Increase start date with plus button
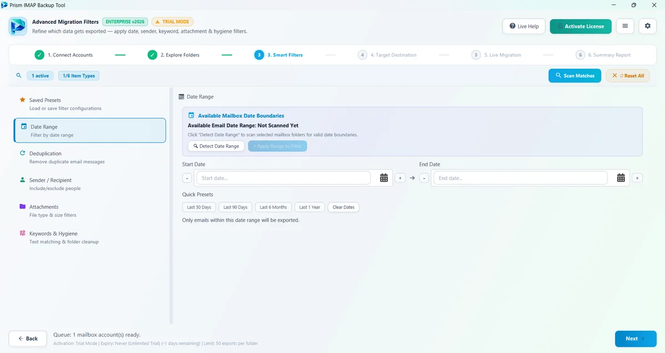 click(x=400, y=178)
